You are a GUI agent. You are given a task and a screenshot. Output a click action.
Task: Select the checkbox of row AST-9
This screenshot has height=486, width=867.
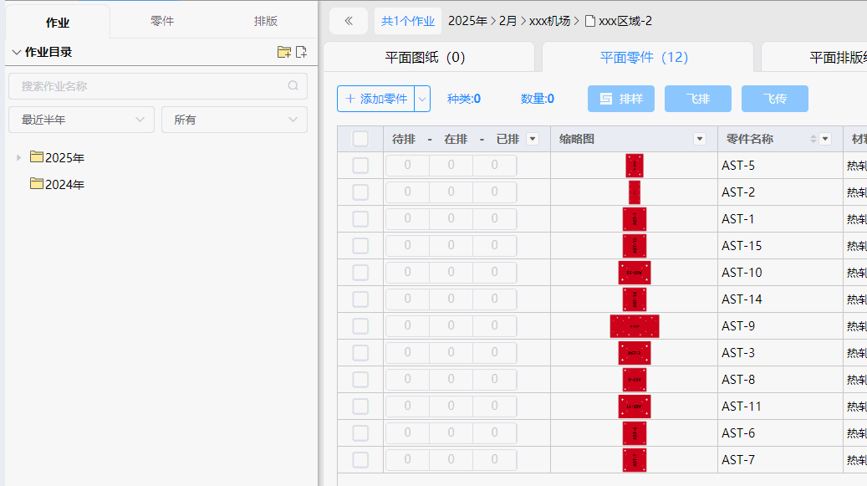[360, 326]
